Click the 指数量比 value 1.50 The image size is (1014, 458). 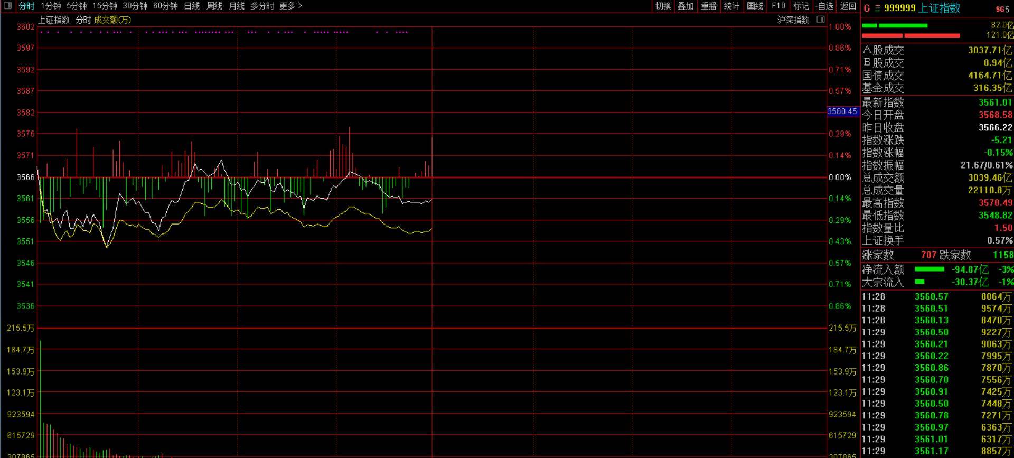(x=1003, y=228)
